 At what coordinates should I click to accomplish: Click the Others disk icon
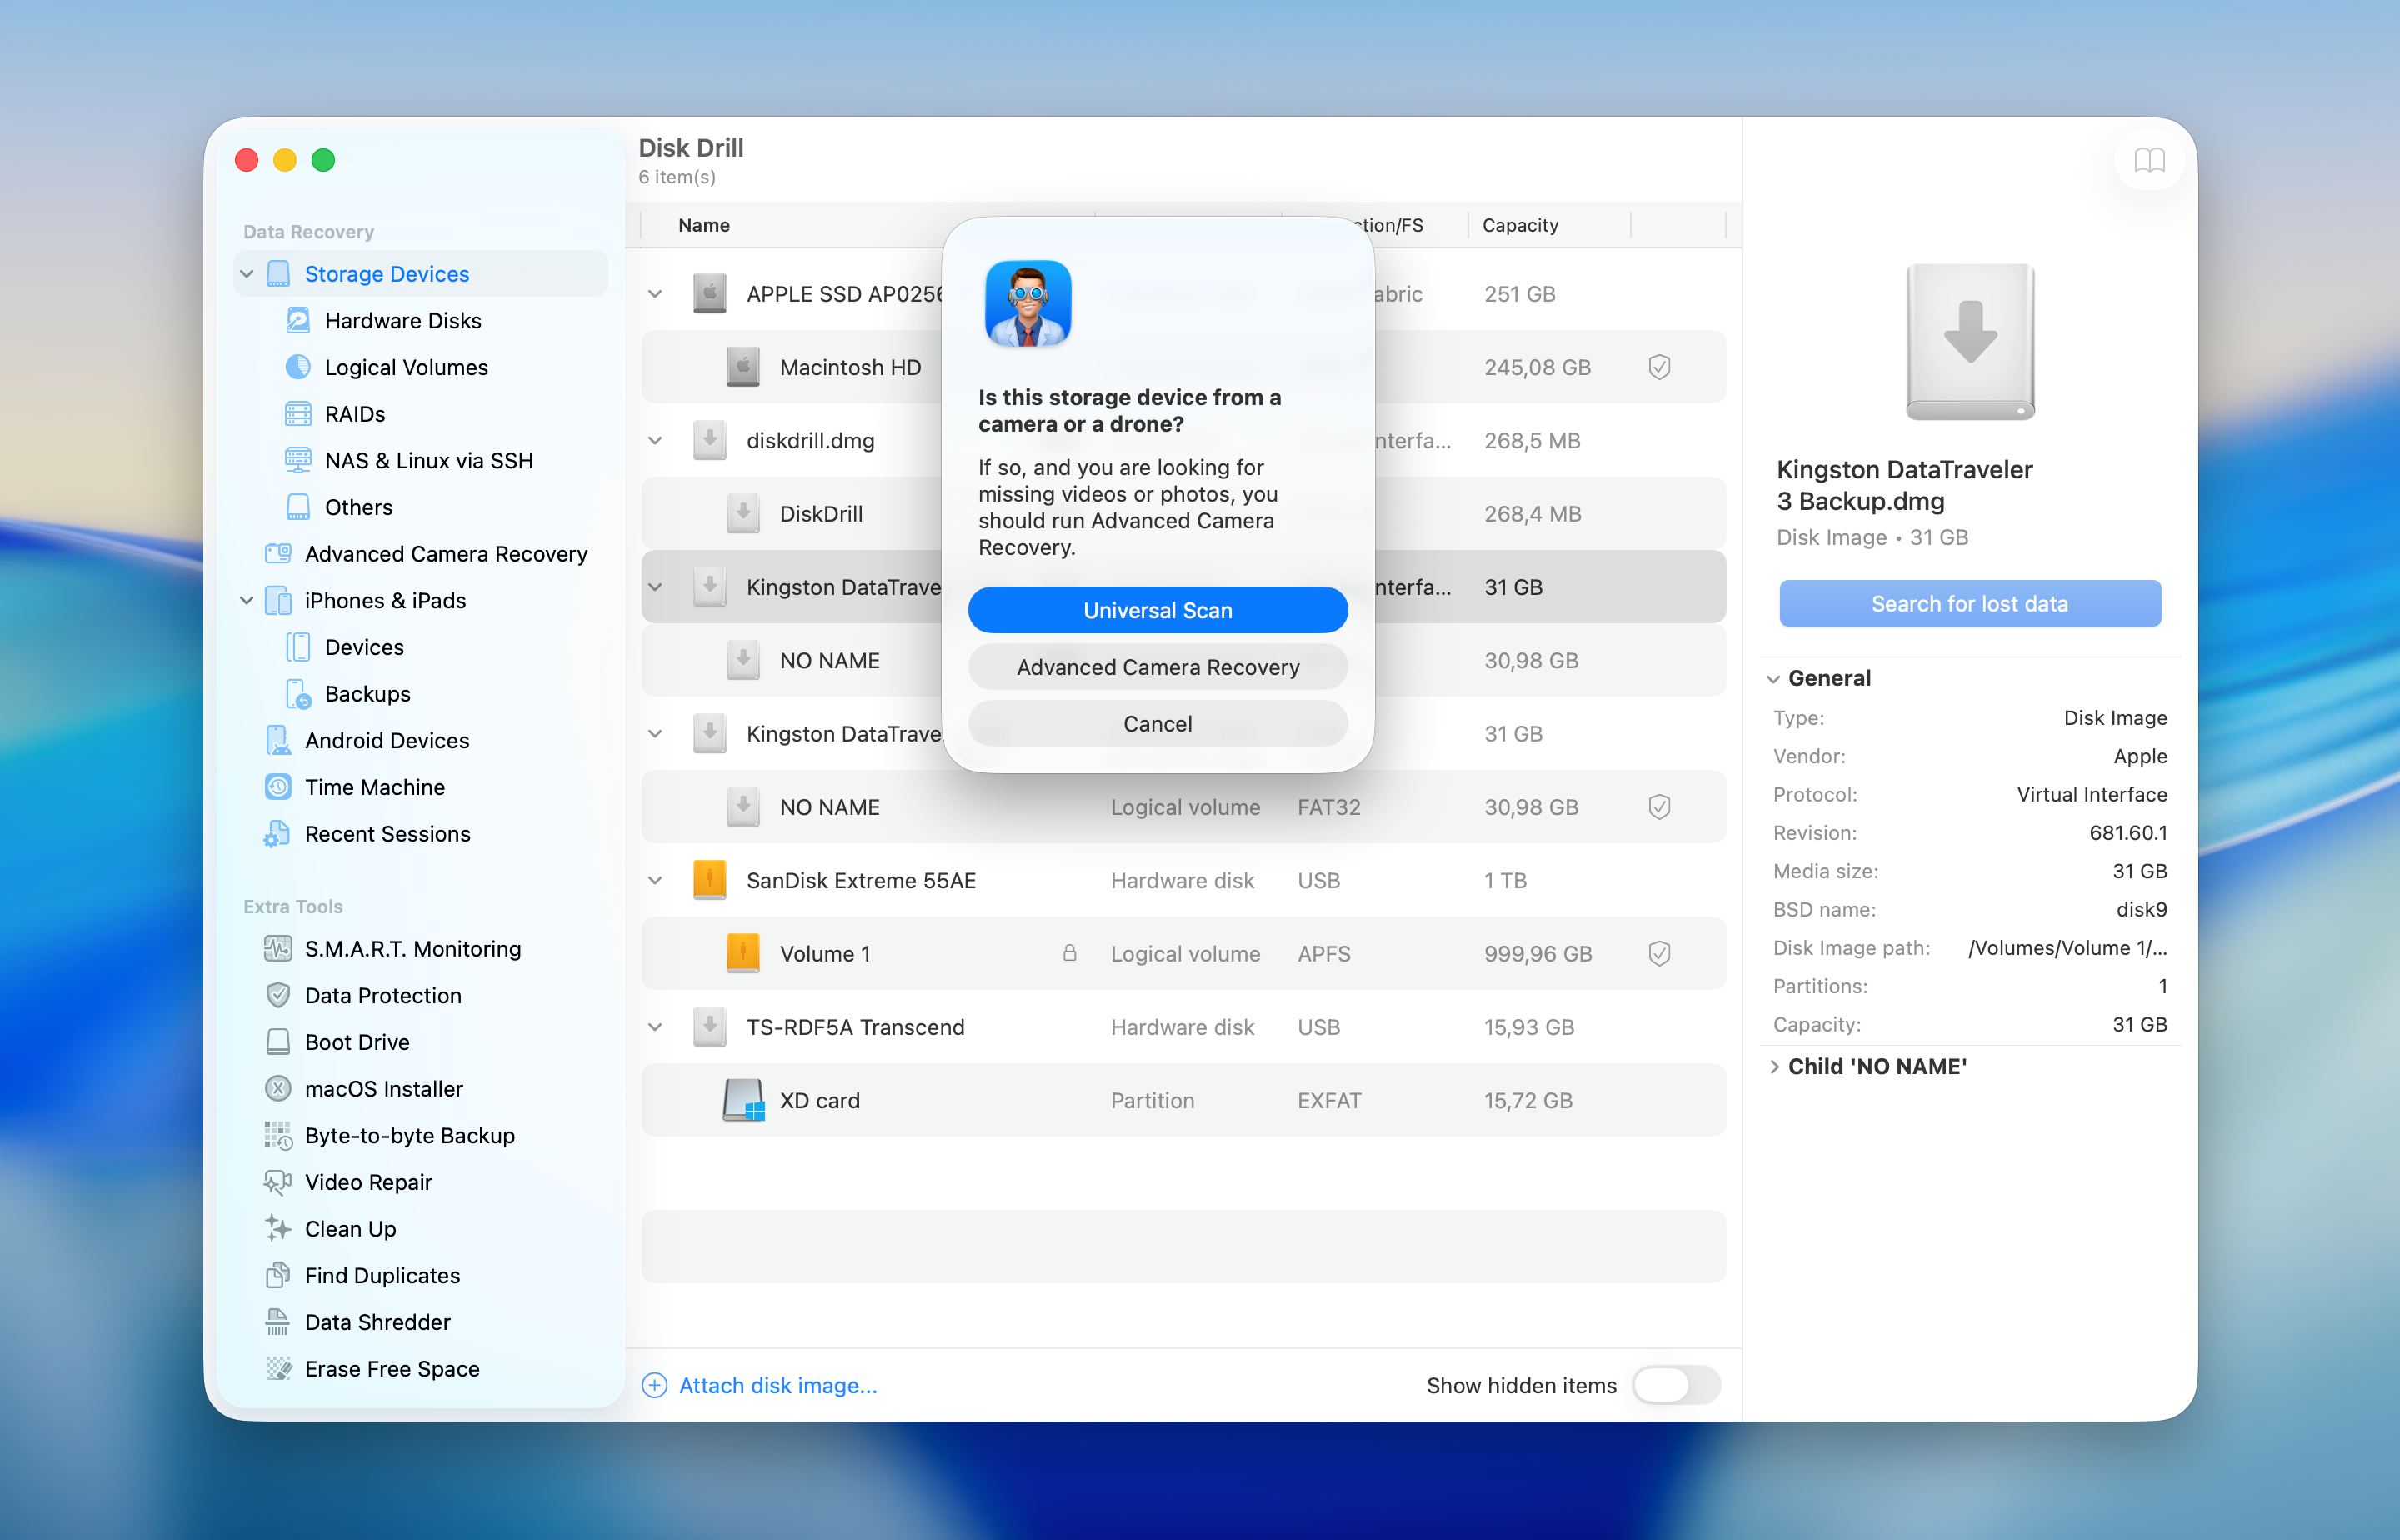pyautogui.click(x=298, y=507)
